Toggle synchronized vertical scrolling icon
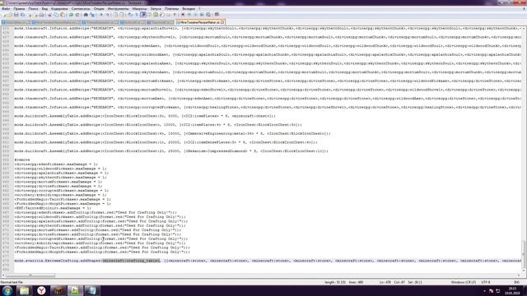The width and height of the screenshot is (527, 296). [x=115, y=15]
